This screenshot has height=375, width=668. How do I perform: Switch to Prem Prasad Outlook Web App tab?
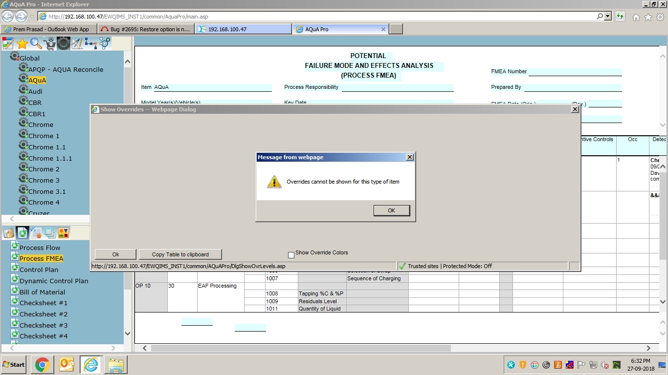point(49,29)
